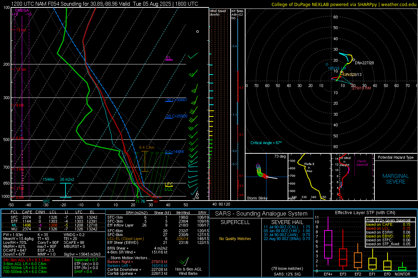
Task: Click the 'SHIP = 0.4' parameter
Action: point(83,272)
